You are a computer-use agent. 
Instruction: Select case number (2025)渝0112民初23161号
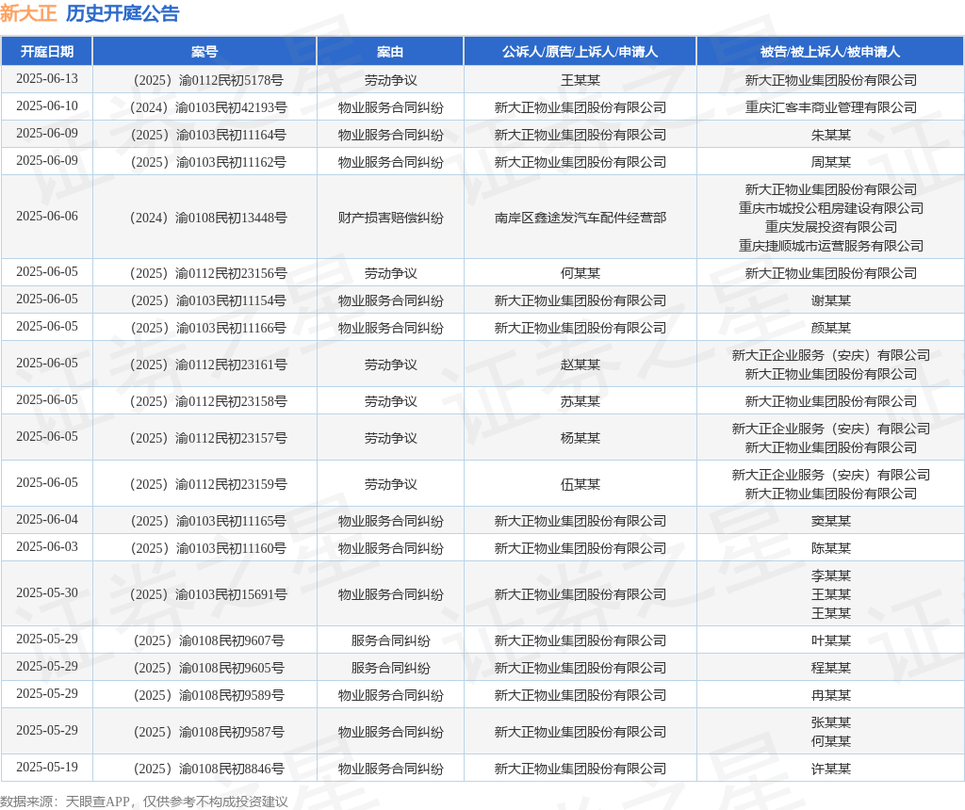pyautogui.click(x=208, y=364)
